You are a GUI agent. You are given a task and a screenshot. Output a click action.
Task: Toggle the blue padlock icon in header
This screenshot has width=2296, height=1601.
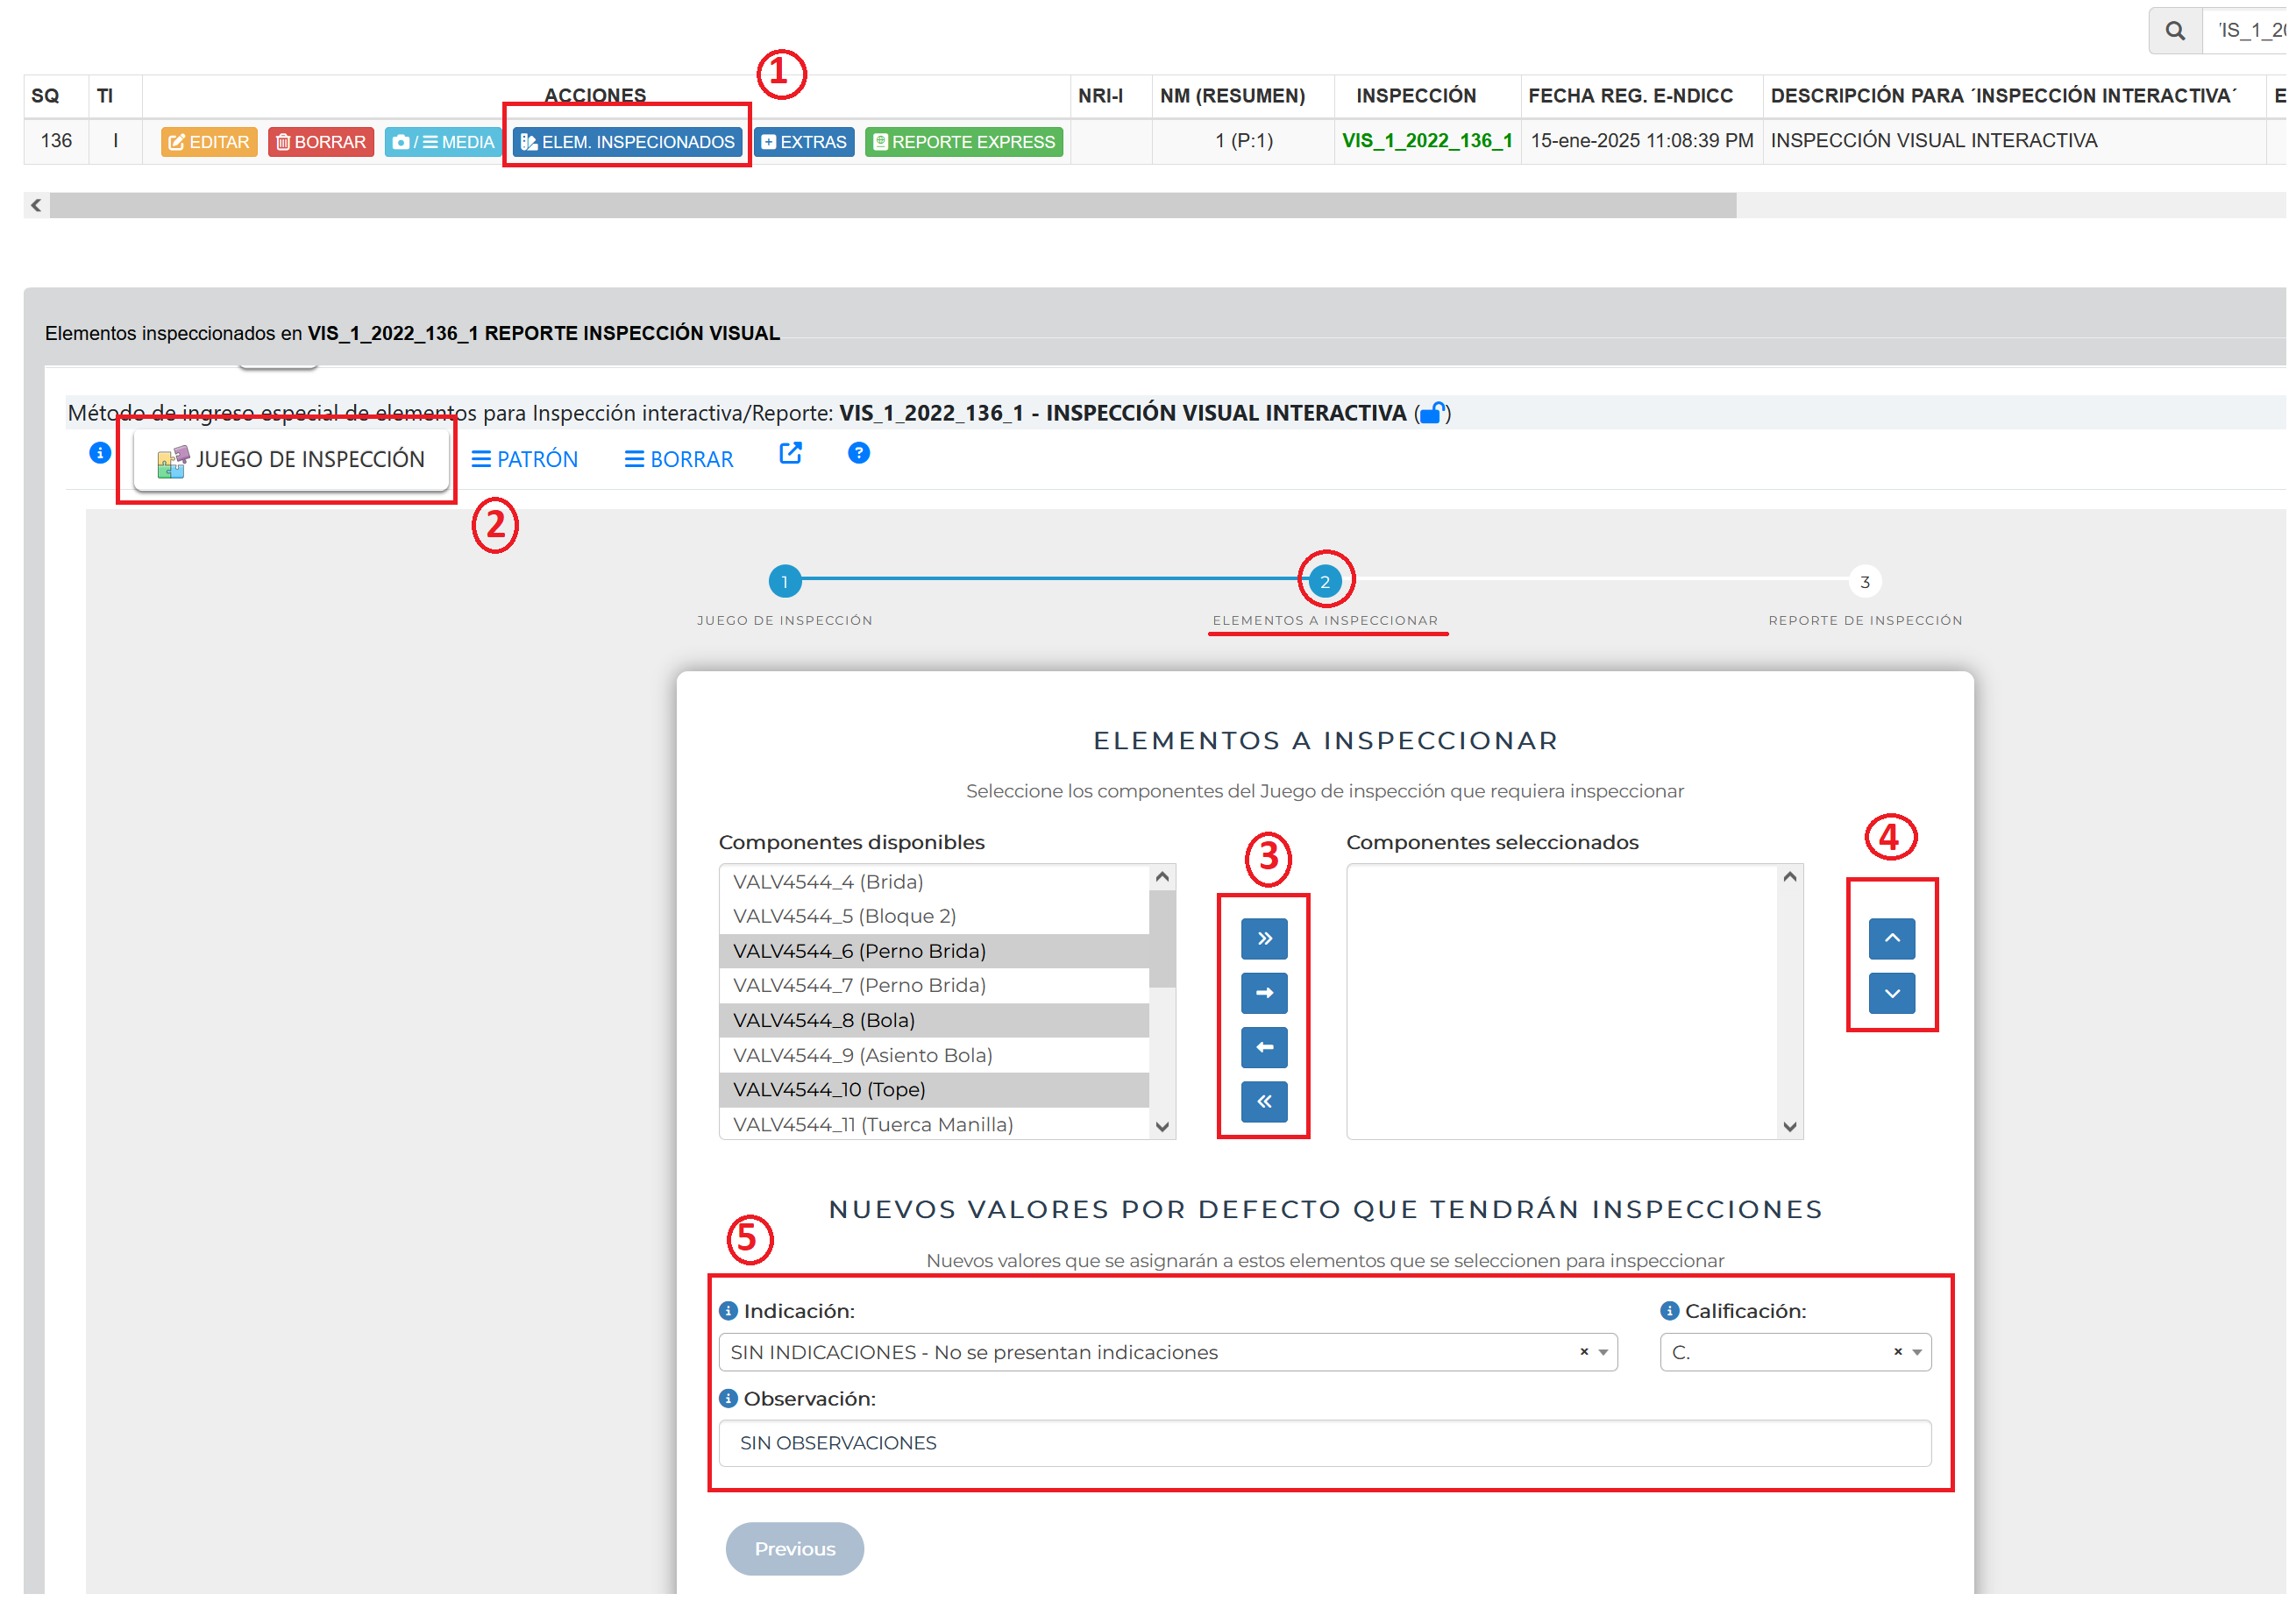pos(1431,414)
